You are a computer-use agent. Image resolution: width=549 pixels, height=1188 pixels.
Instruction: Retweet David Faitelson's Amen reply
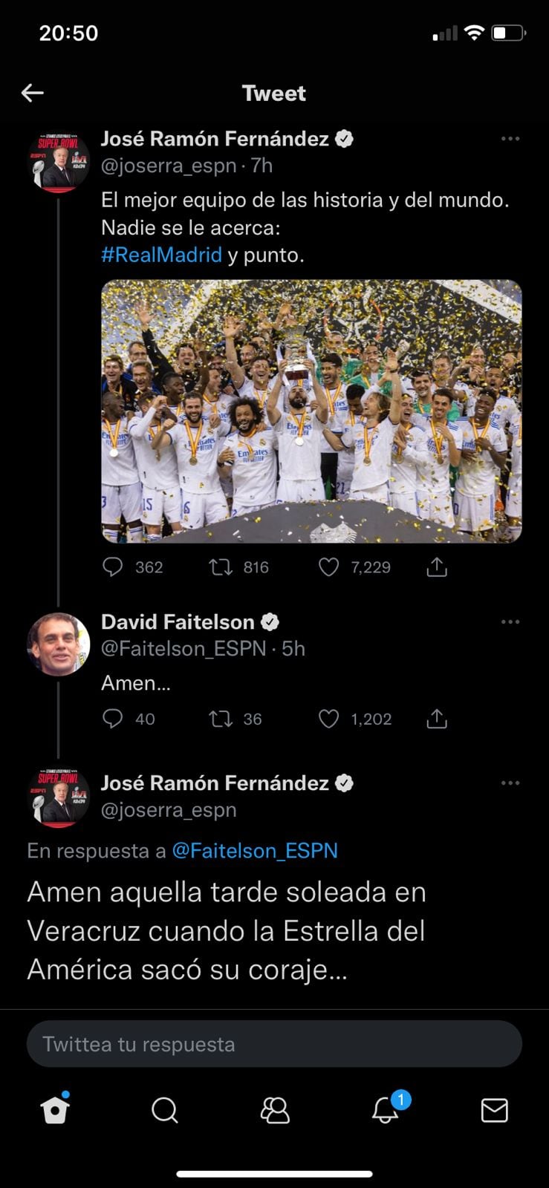point(221,719)
